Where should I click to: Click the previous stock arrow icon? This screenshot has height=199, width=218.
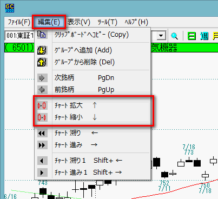[x=42, y=90]
